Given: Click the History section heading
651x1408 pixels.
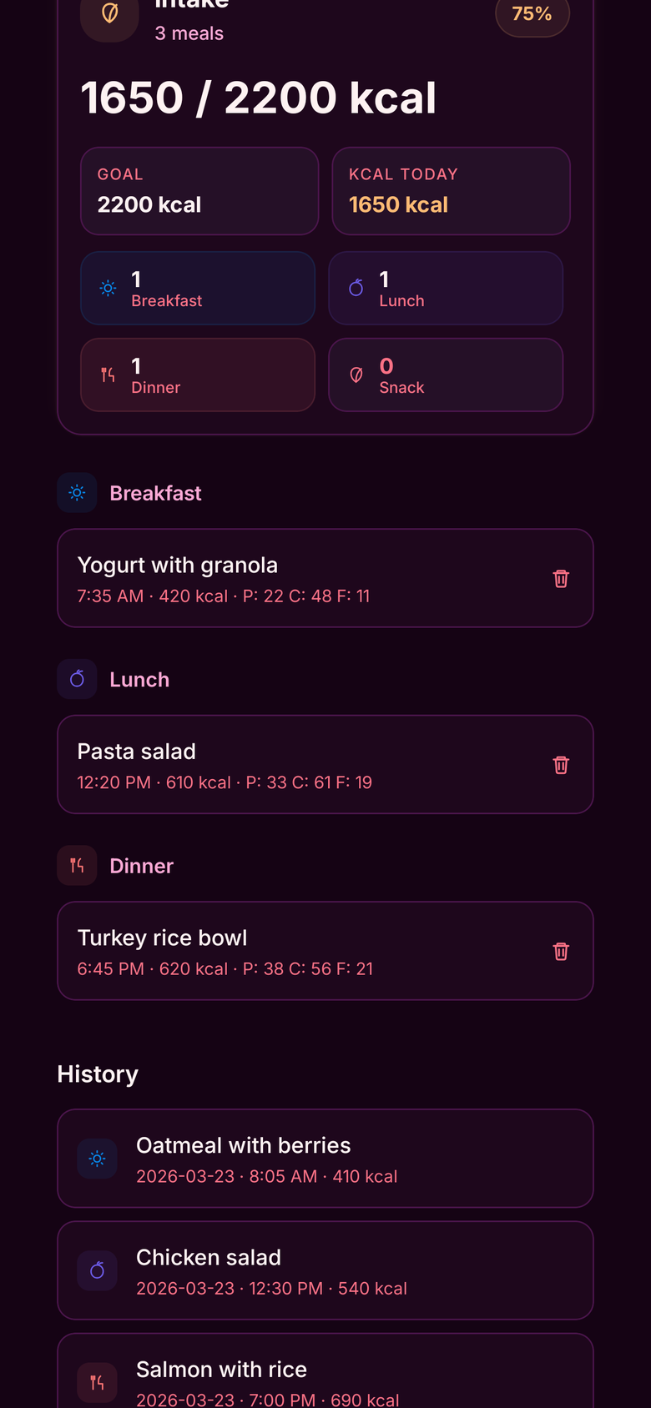Looking at the screenshot, I should 98,1074.
